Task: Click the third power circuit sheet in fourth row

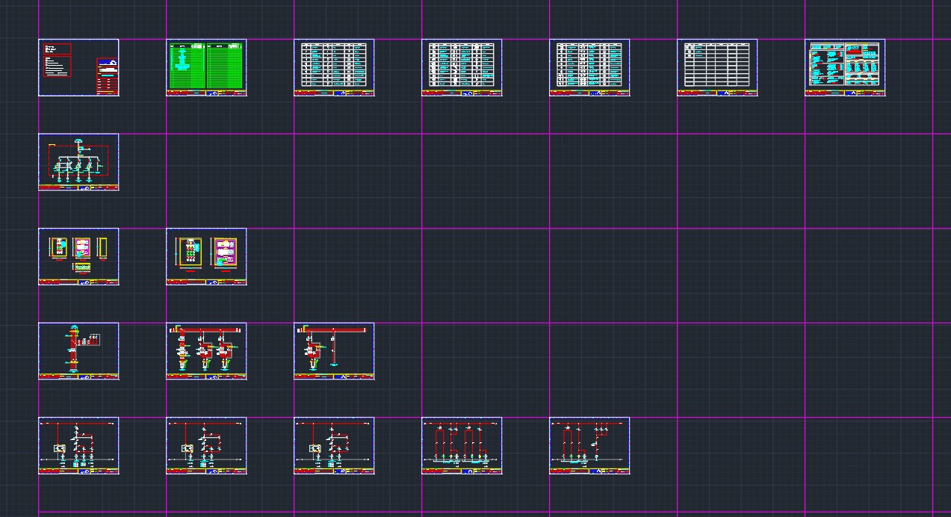Action: (334, 351)
